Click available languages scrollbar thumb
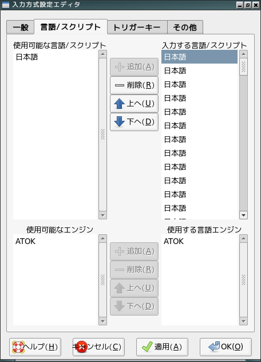The width and height of the screenshot is (261, 362). coord(102,135)
